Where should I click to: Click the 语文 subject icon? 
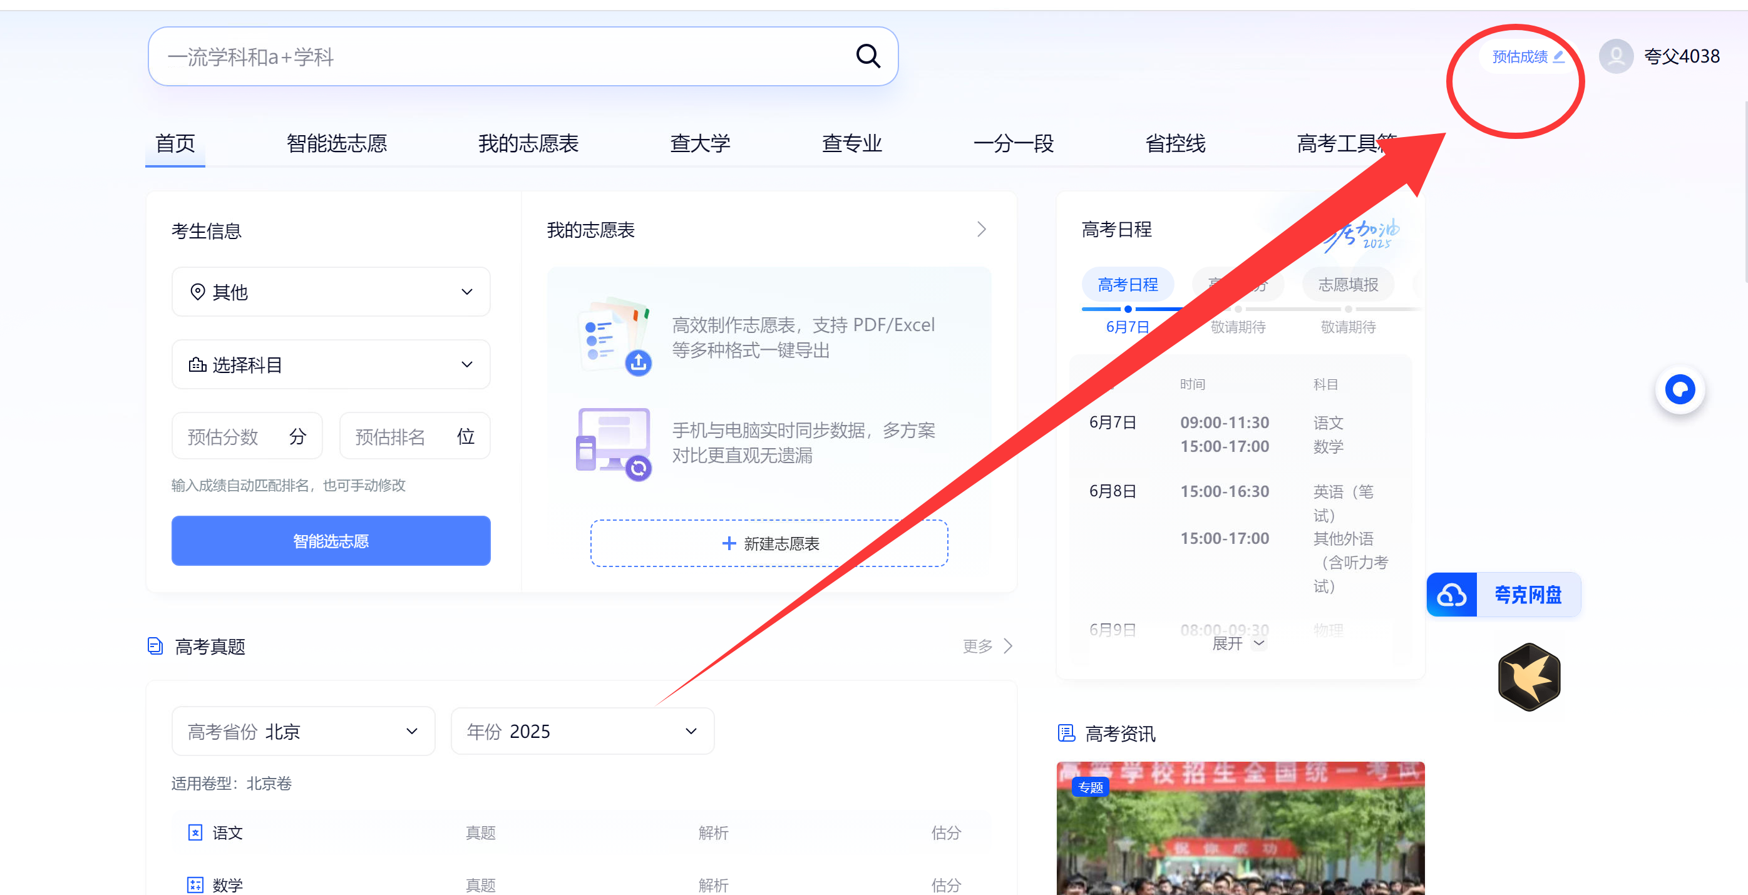[195, 832]
